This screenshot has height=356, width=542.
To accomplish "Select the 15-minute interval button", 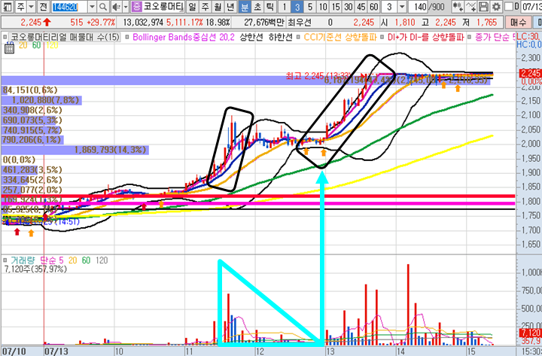I will click(x=336, y=7).
